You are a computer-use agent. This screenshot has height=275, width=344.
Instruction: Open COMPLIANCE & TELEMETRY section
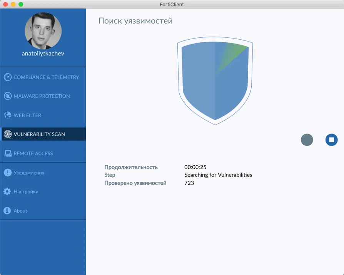tap(43, 77)
